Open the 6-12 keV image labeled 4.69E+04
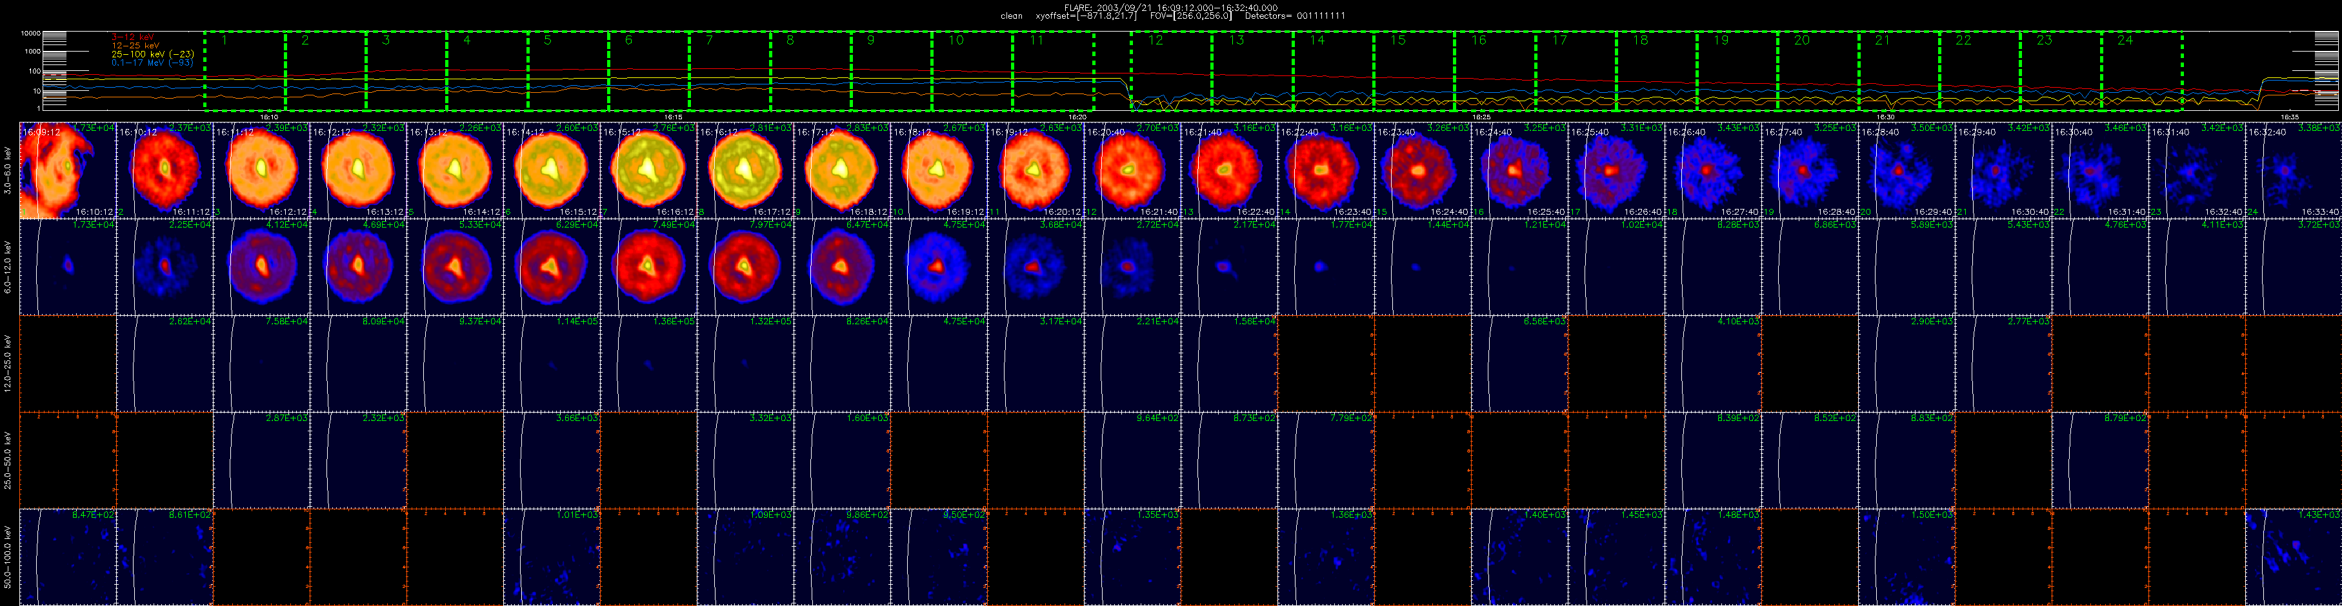 click(359, 267)
